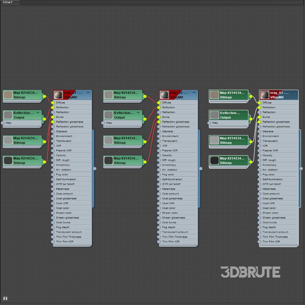
Task: Click the vray_03 material preview sphere
Action: [x=264, y=95]
